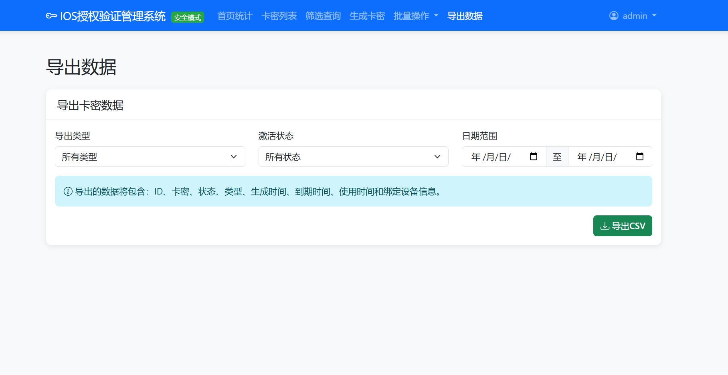Click the 导出CSV button
This screenshot has width=728, height=375.
(x=622, y=226)
